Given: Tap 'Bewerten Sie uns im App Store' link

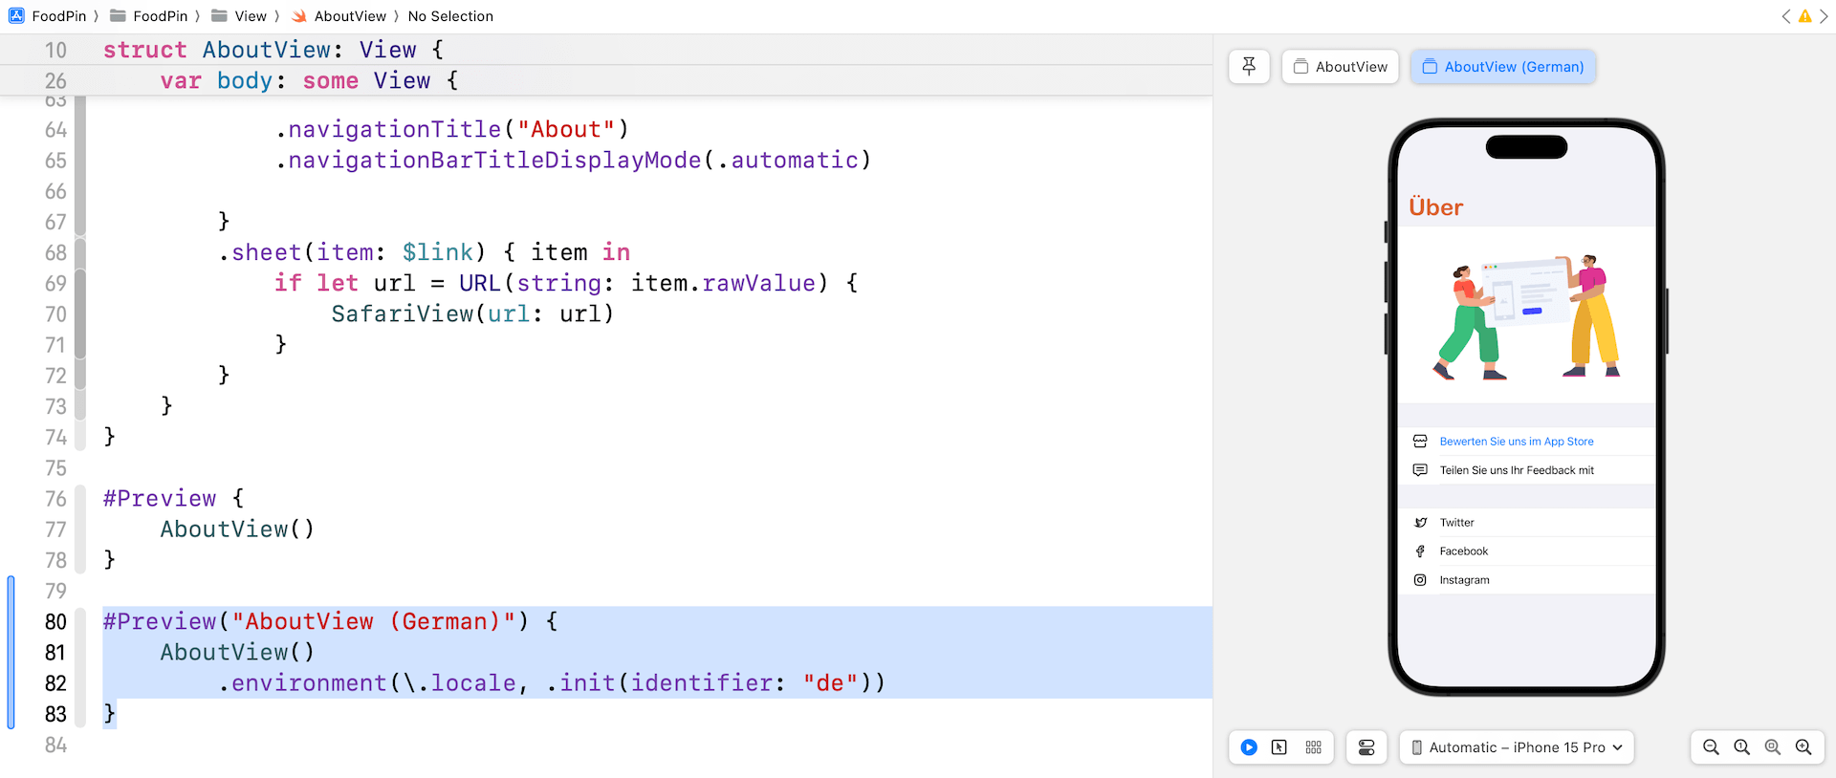Looking at the screenshot, I should tap(1516, 442).
